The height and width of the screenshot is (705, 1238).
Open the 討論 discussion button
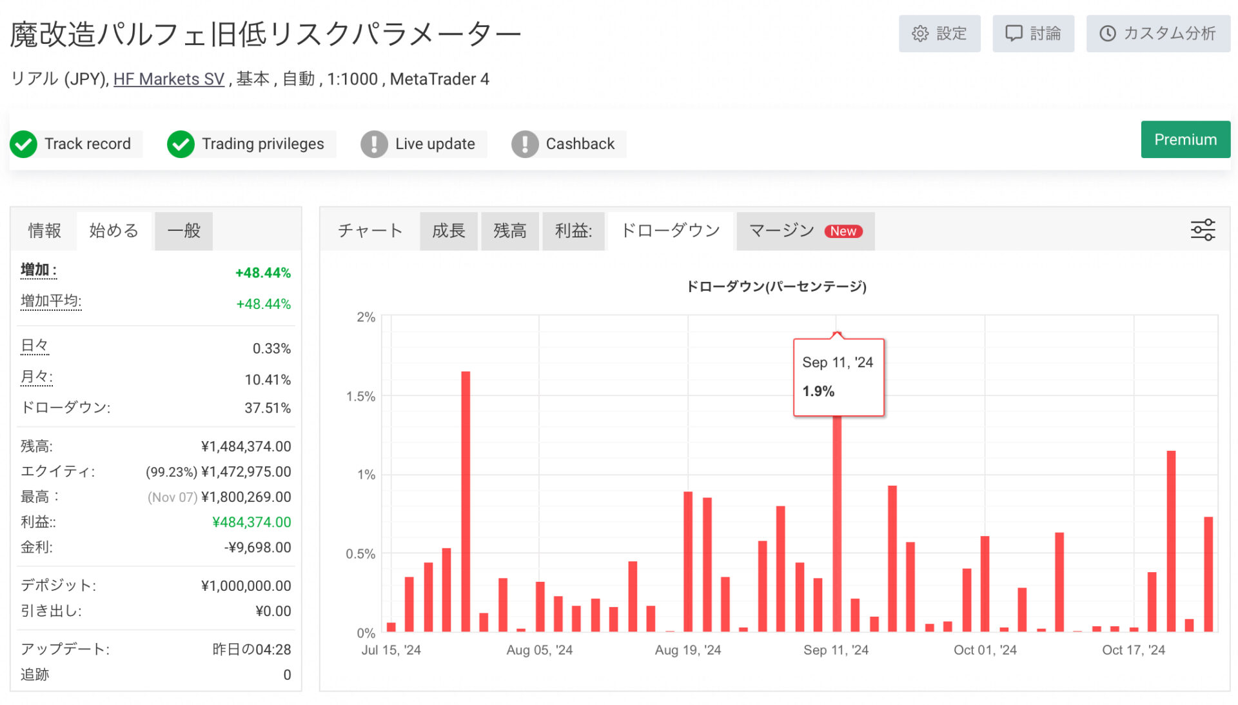point(1033,34)
